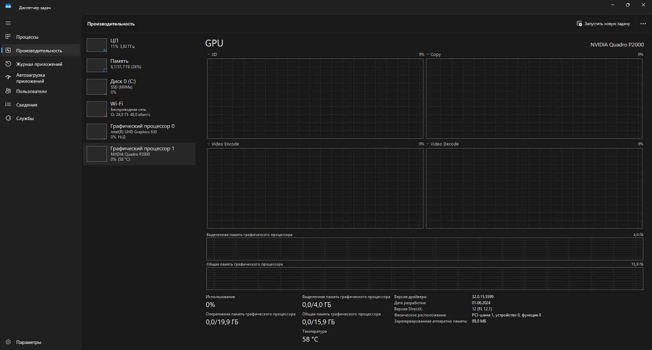Open the Copy graph engine dropdown

click(x=433, y=54)
